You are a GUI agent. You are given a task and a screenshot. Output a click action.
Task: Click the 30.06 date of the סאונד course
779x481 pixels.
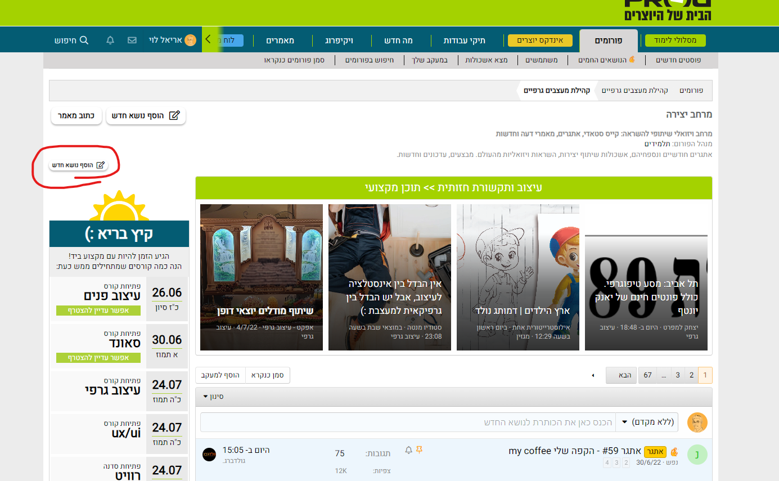(x=167, y=340)
